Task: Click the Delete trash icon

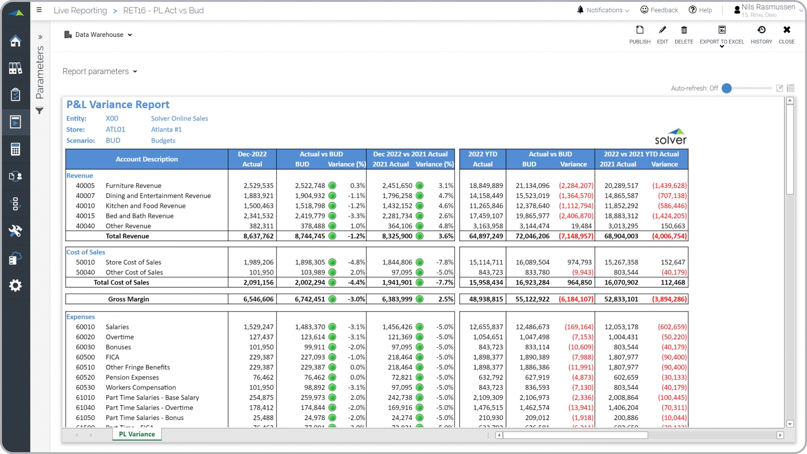Action: pyautogui.click(x=684, y=30)
